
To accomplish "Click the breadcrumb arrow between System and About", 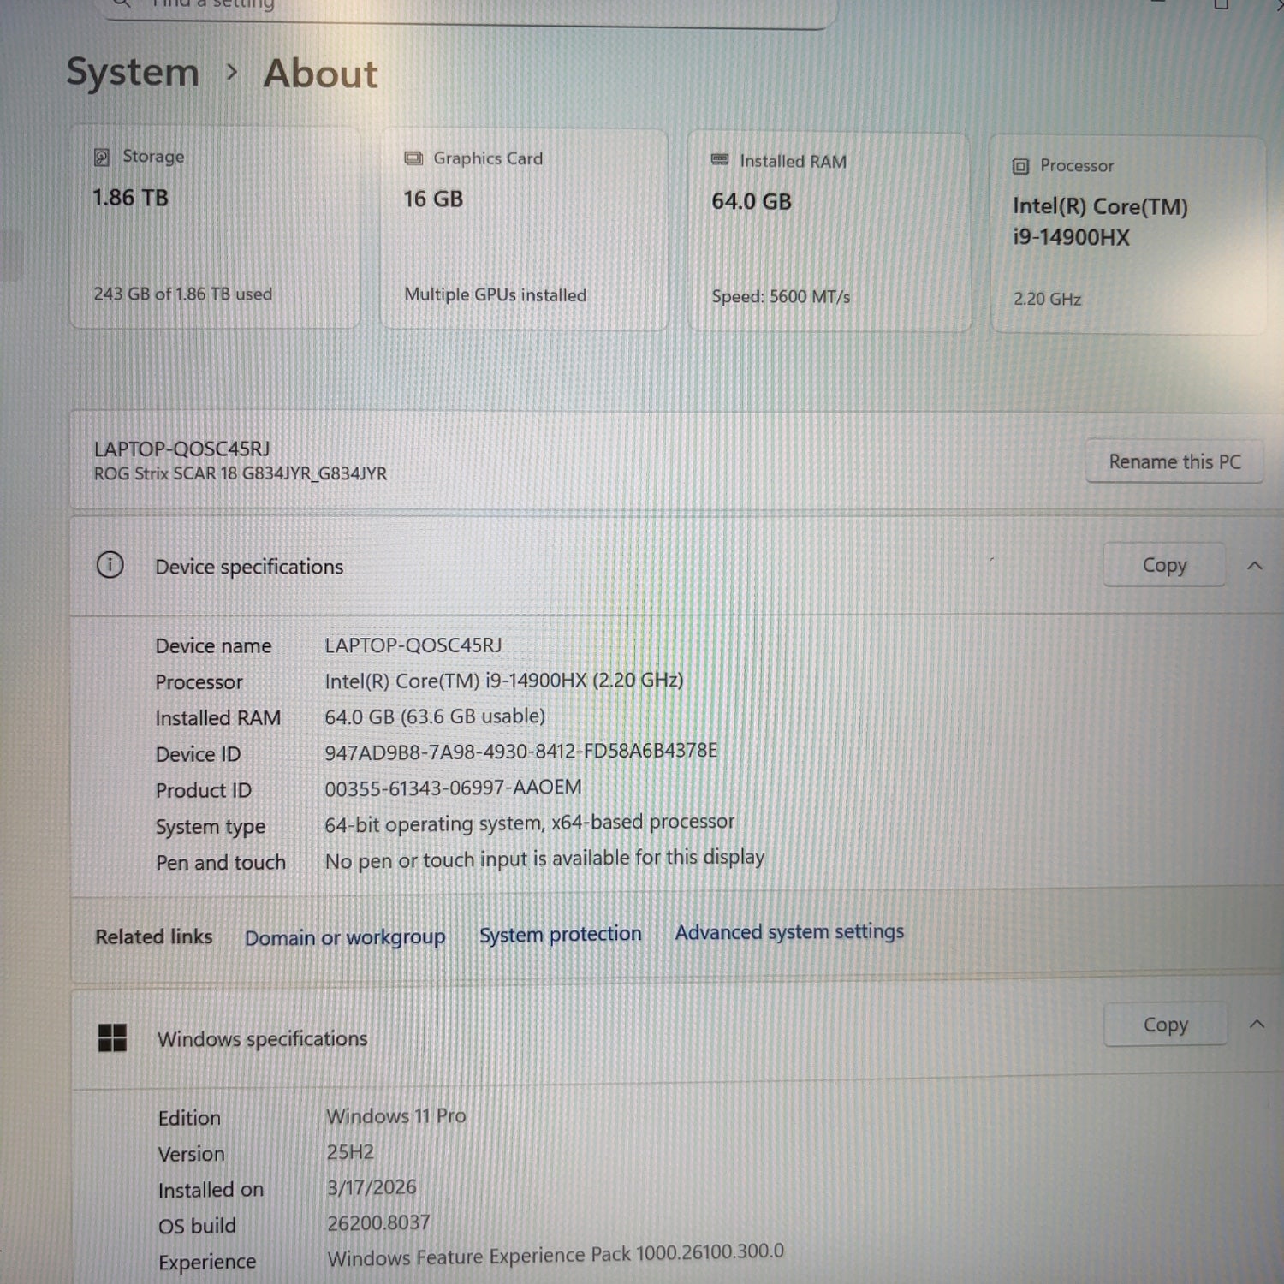I will coord(231,73).
